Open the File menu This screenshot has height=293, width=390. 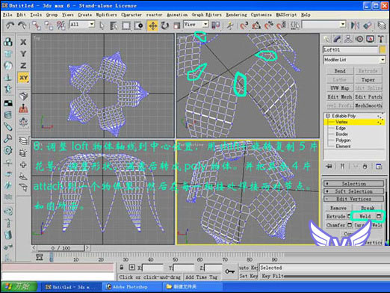(x=7, y=15)
